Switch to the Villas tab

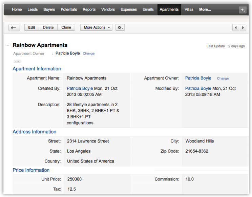pos(189,9)
